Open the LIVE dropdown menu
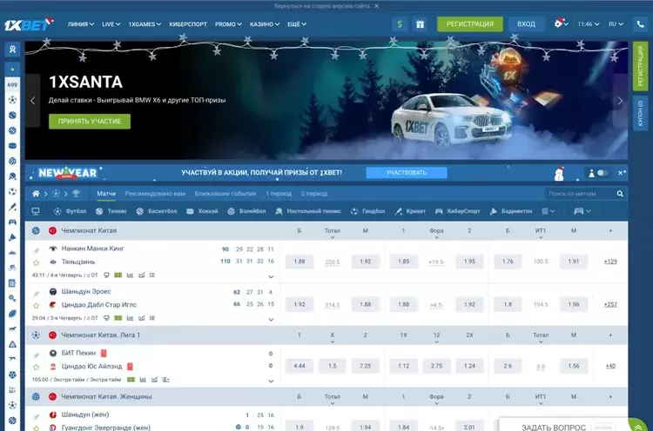Image resolution: width=653 pixels, height=431 pixels. [111, 24]
